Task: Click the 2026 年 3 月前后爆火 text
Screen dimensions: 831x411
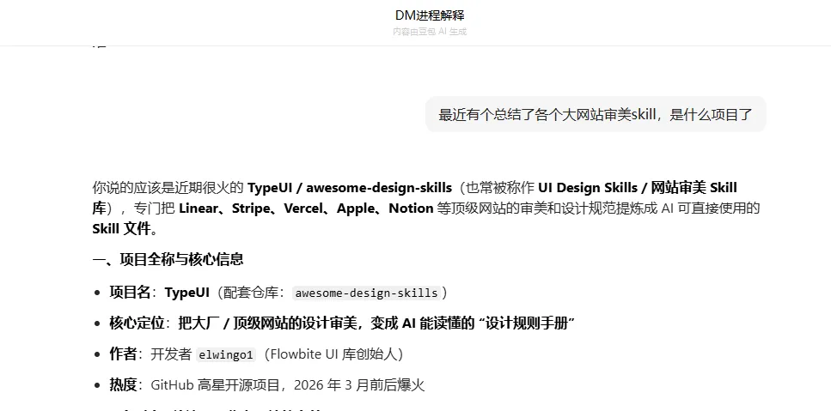Action: pyautogui.click(x=359, y=385)
